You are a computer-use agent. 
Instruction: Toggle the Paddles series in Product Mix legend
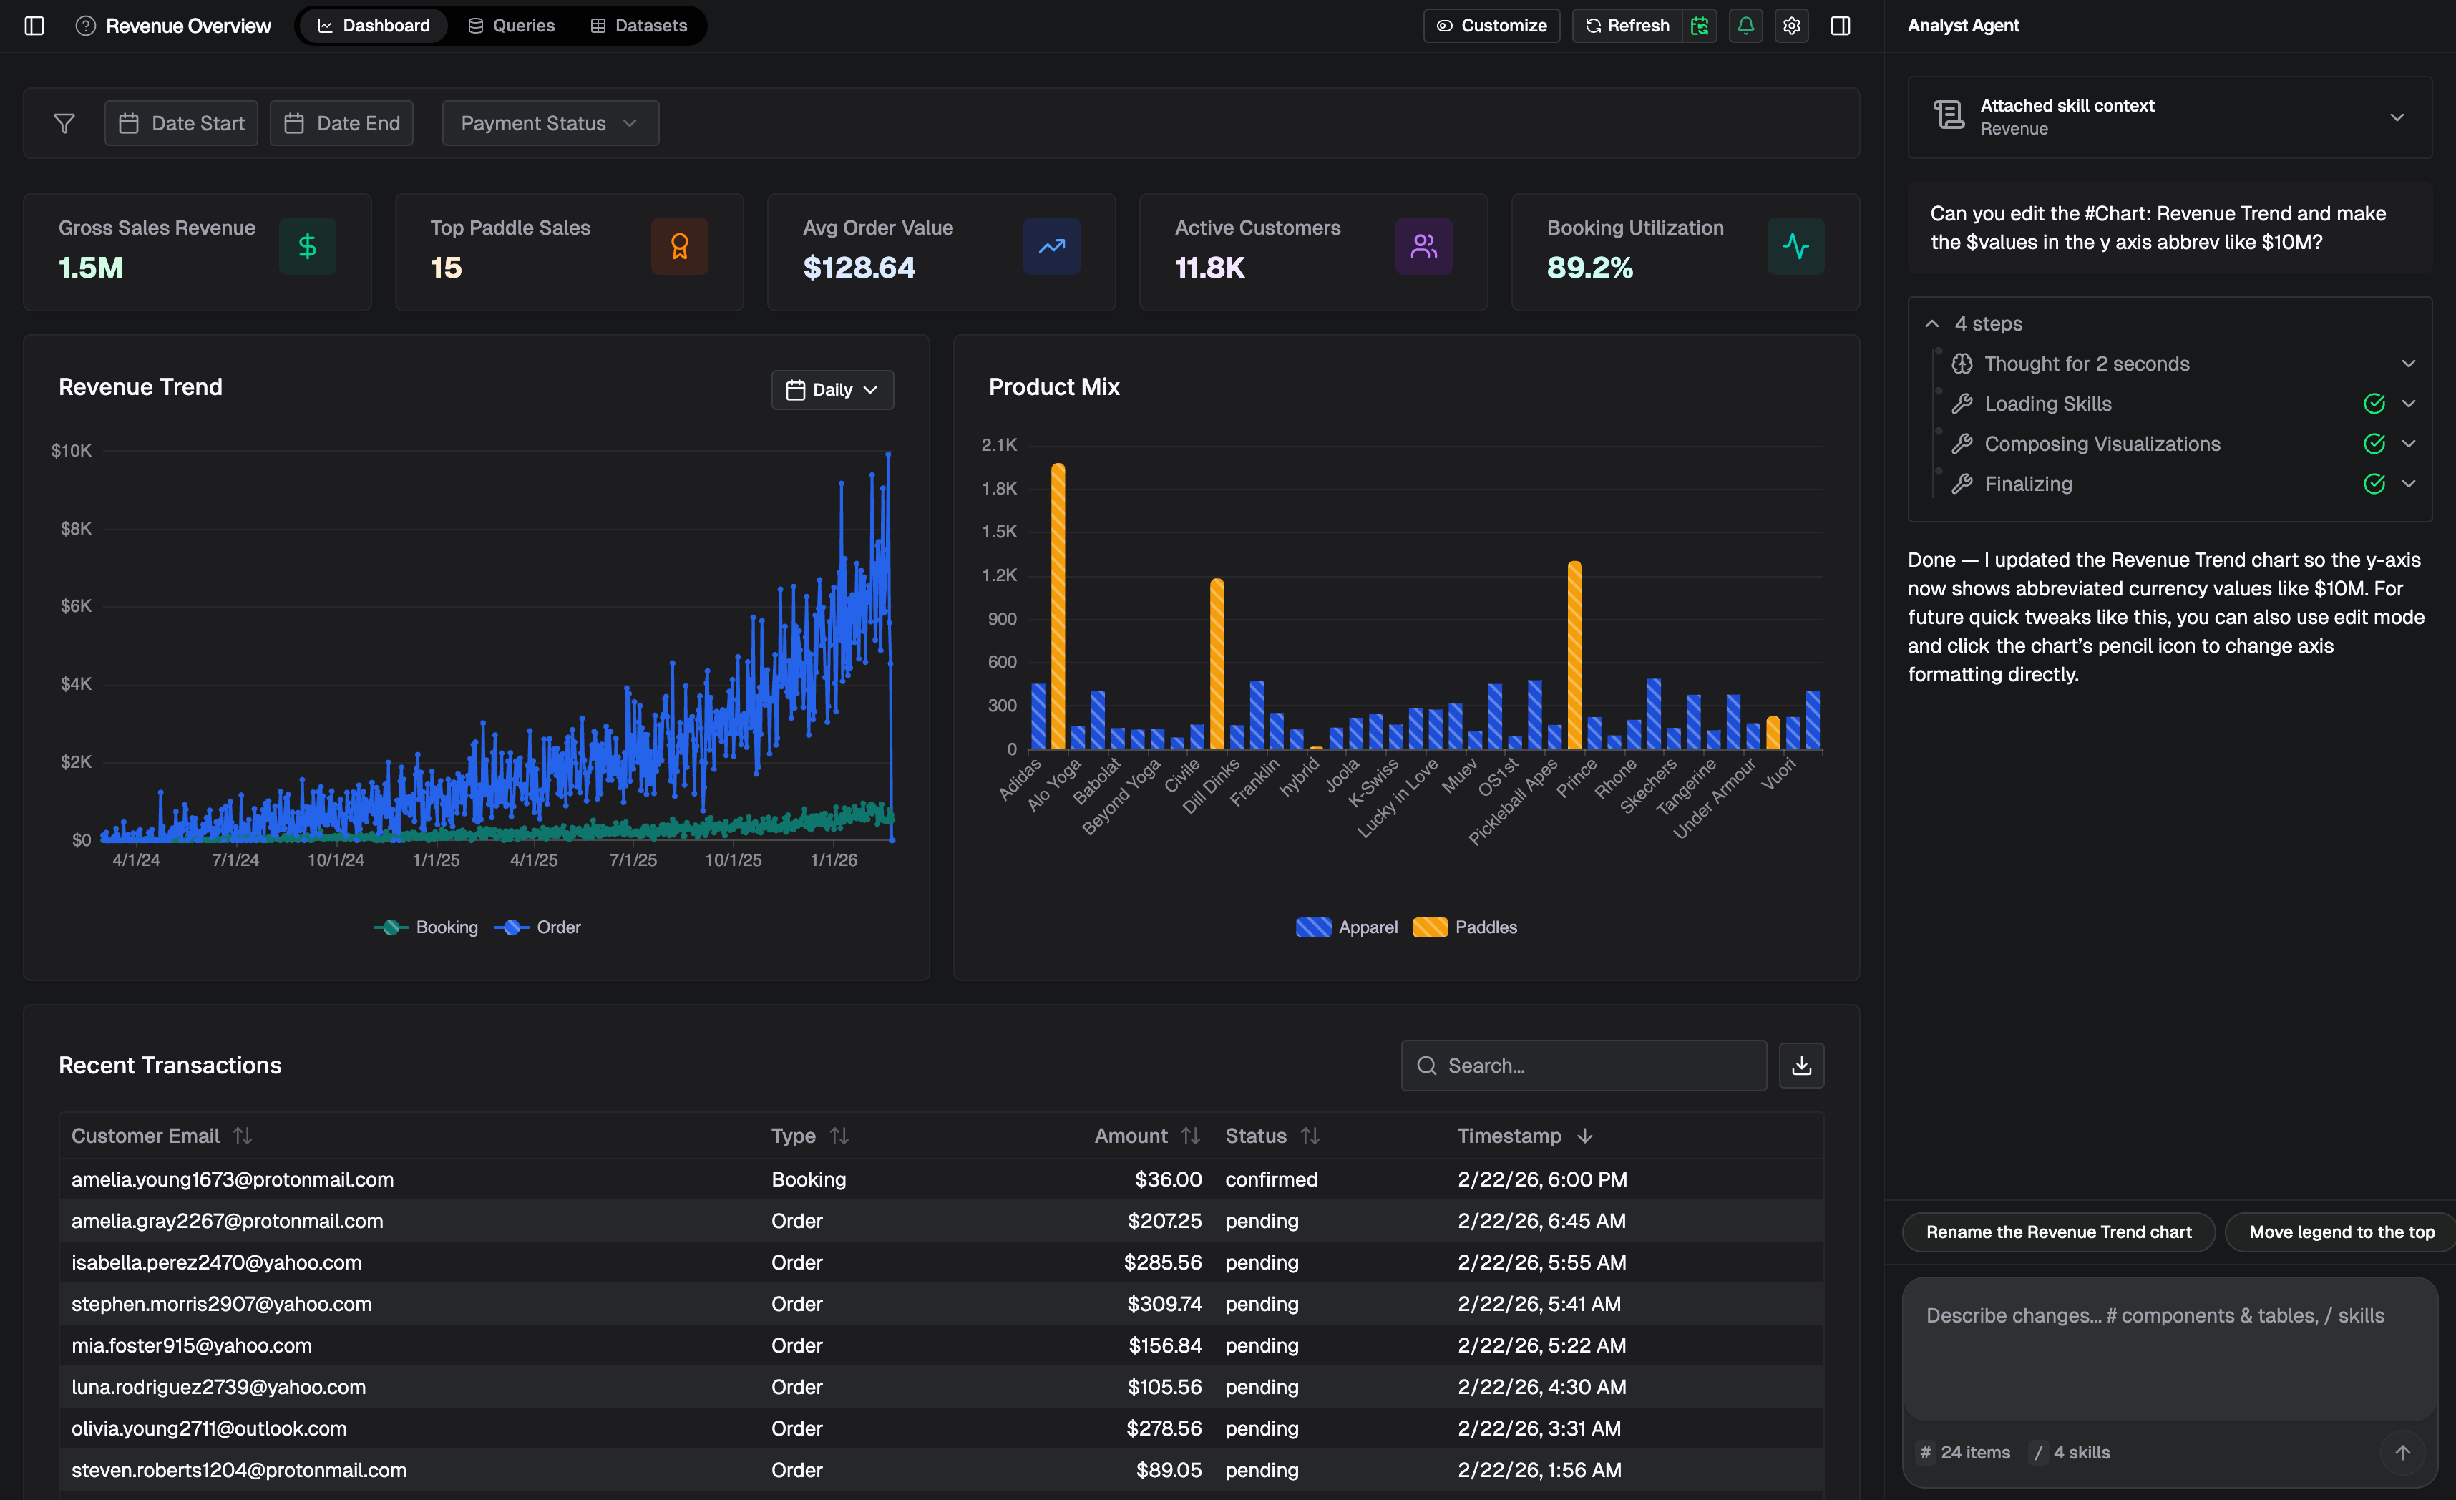tap(1464, 927)
